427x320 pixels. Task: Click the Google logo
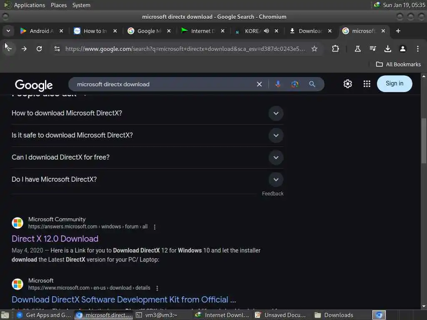click(x=34, y=85)
